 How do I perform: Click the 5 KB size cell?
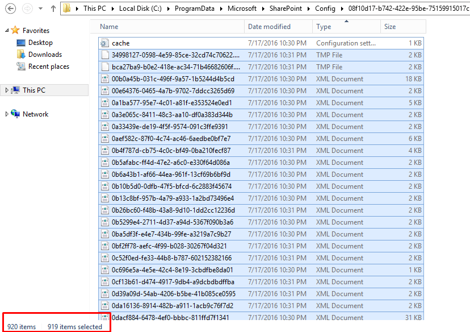(x=415, y=103)
